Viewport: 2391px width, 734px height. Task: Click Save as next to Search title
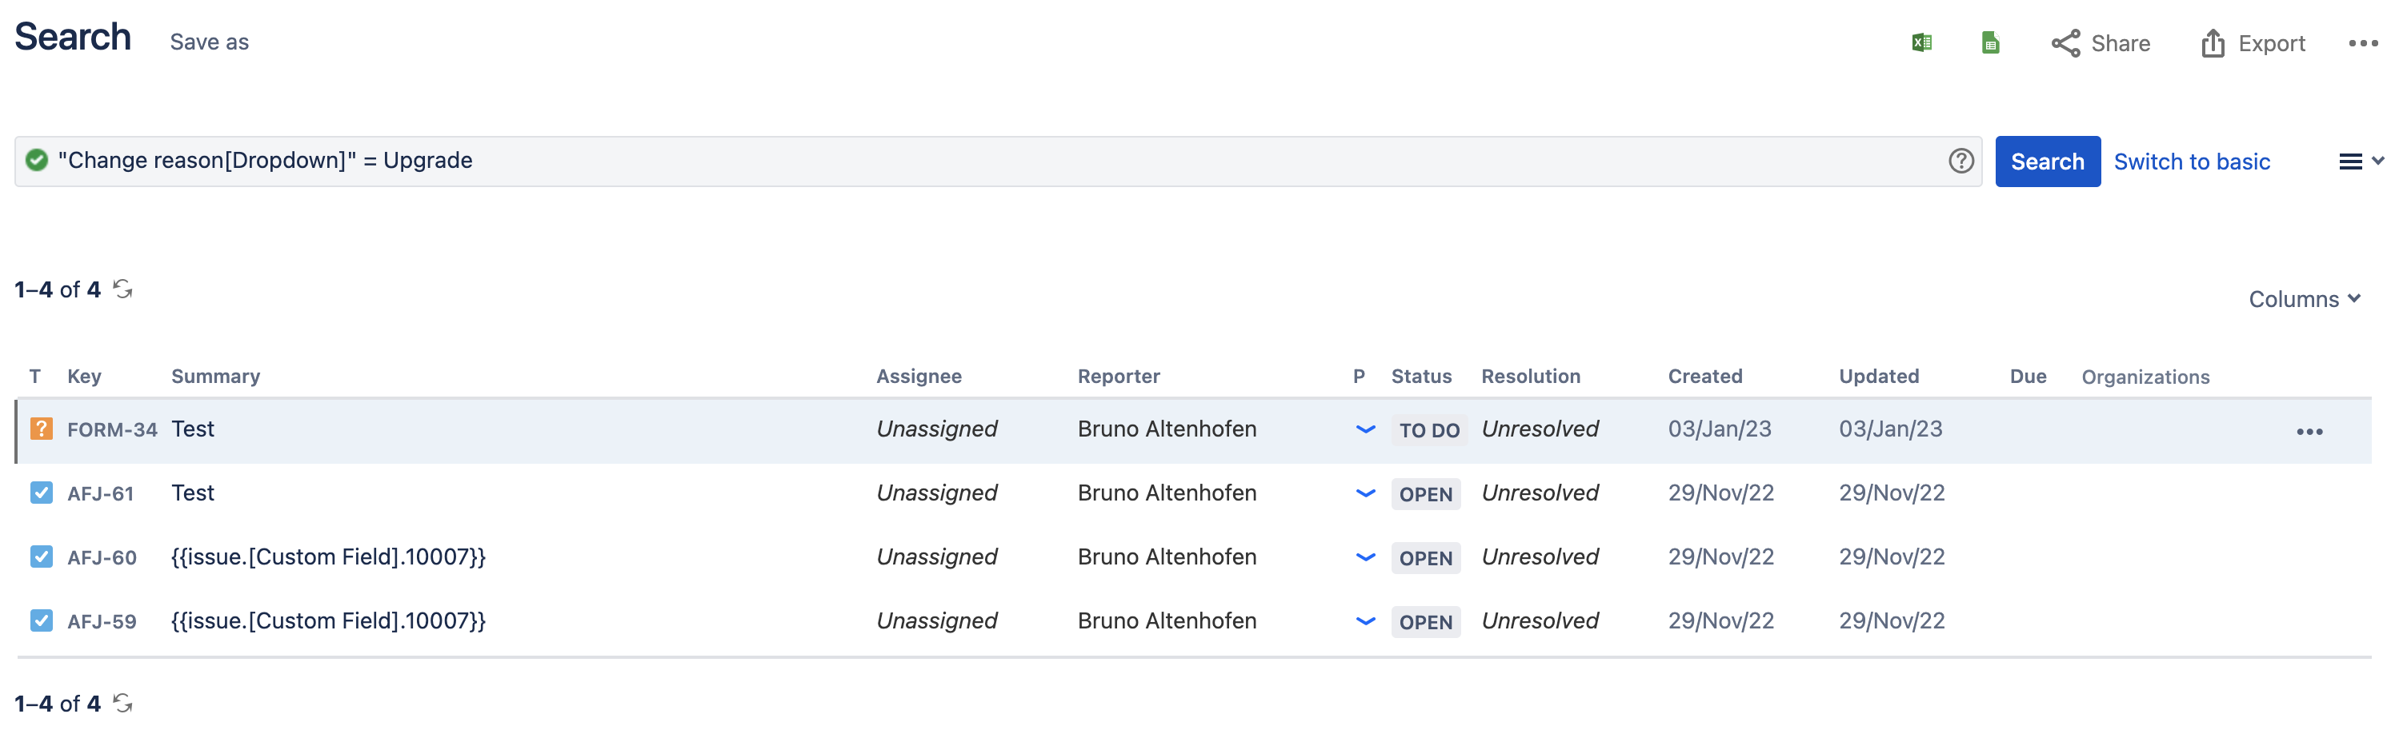click(x=208, y=41)
